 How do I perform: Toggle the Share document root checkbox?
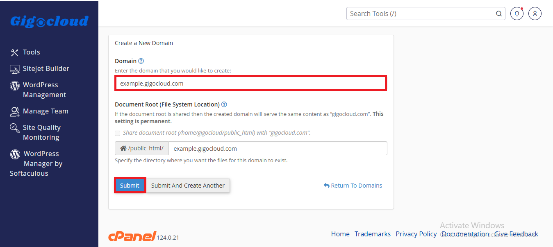(118, 133)
